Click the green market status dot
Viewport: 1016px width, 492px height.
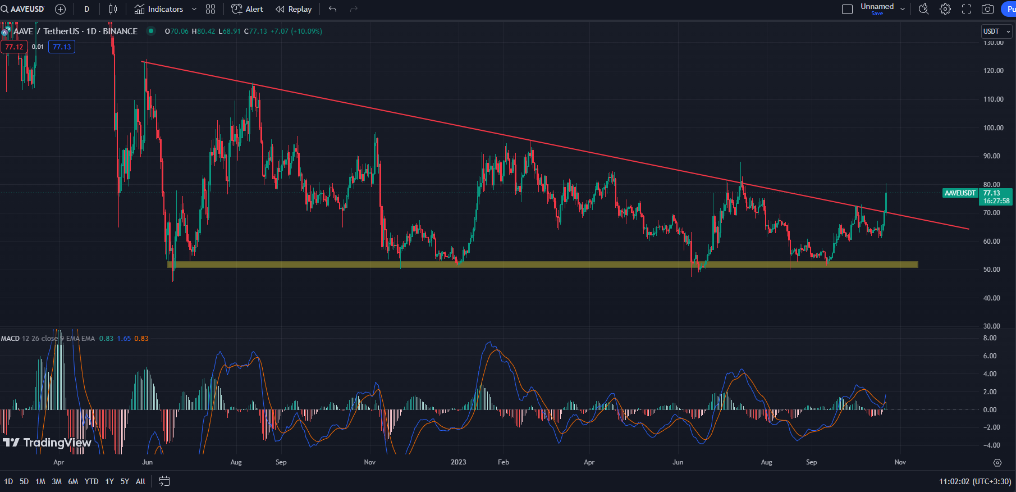[x=151, y=31]
